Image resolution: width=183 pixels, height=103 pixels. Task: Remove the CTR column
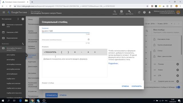tap(178, 76)
